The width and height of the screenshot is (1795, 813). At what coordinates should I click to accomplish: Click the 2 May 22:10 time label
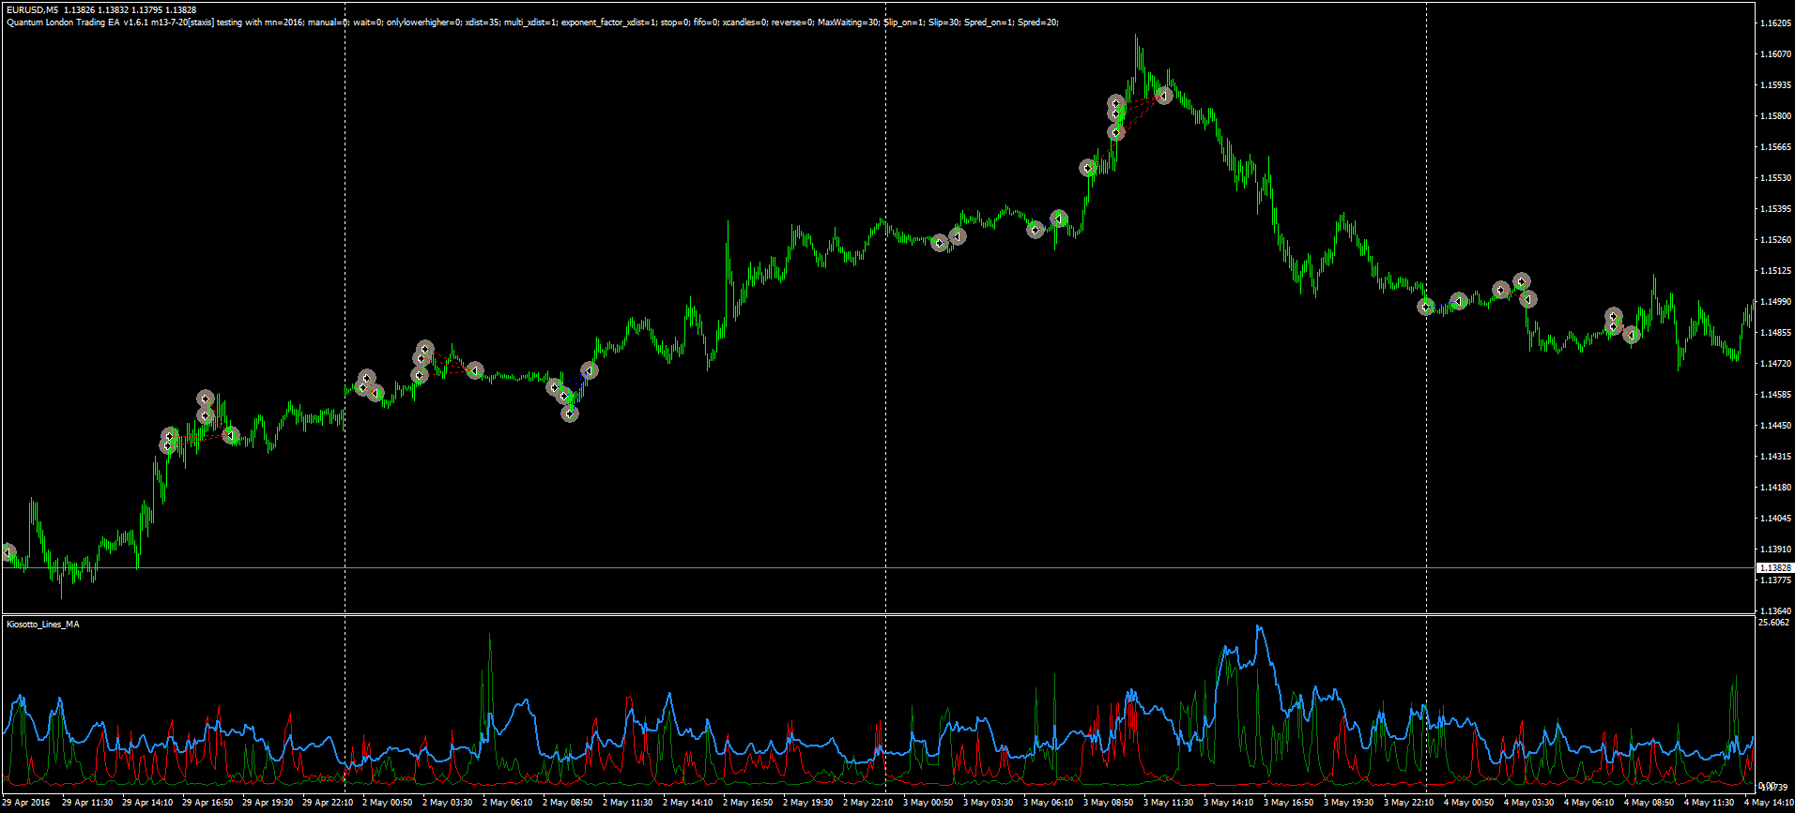coord(867,803)
